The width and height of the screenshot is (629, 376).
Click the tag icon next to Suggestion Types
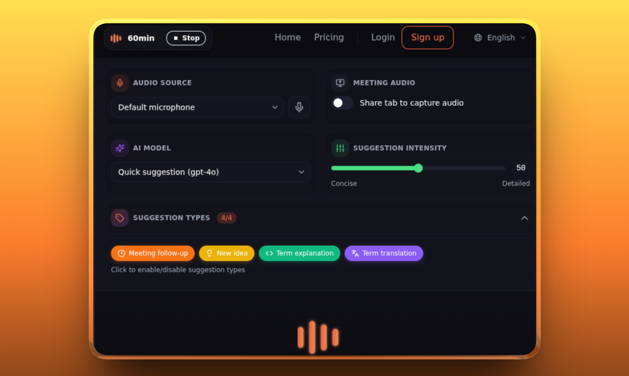[x=120, y=218]
